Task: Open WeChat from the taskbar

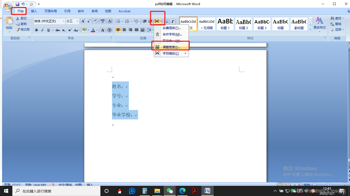Action: pyautogui.click(x=170, y=191)
